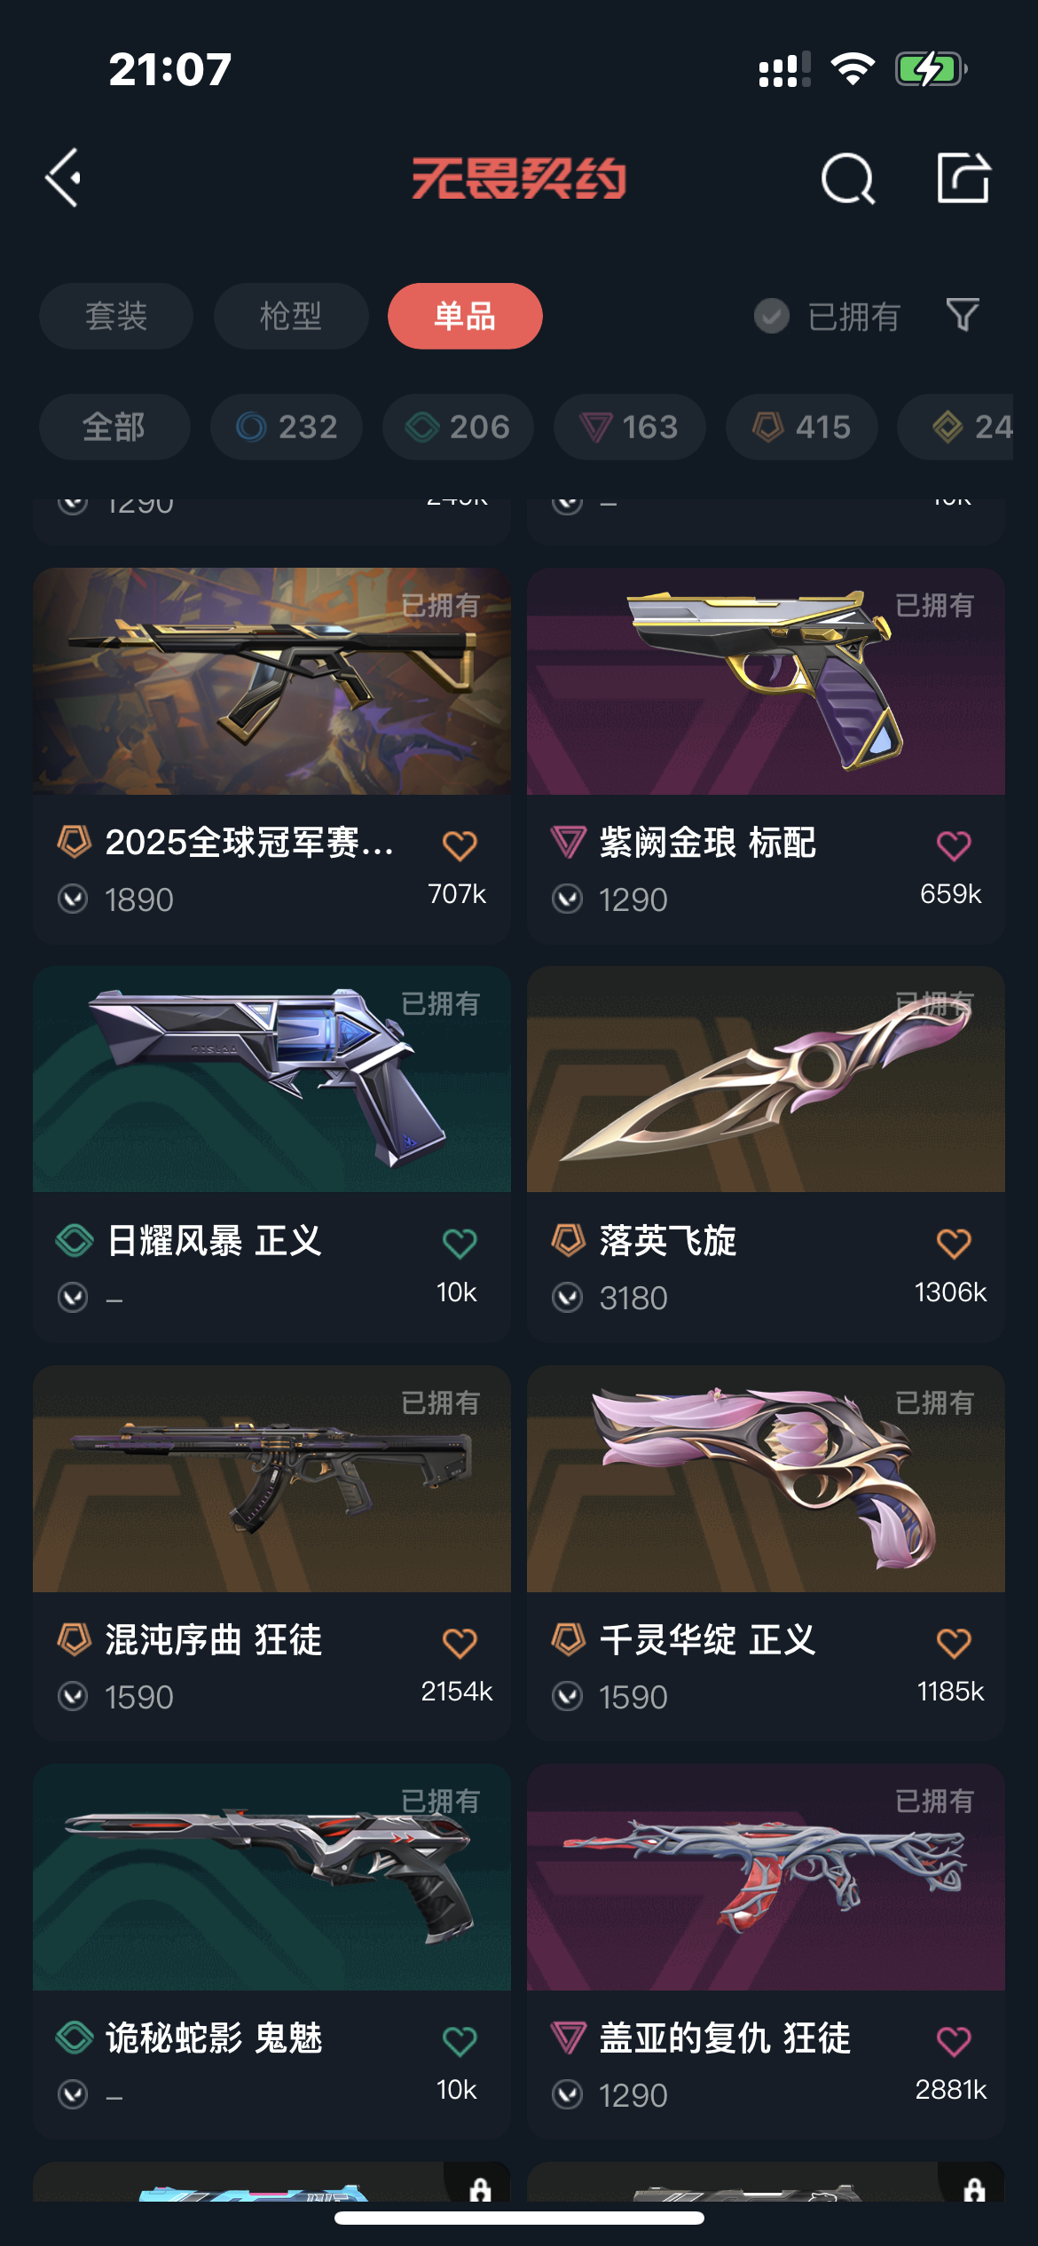Toggle heart on 诡秘蛇影 鬼魅
Image resolution: width=1038 pixels, height=2246 pixels.
pyautogui.click(x=460, y=2041)
